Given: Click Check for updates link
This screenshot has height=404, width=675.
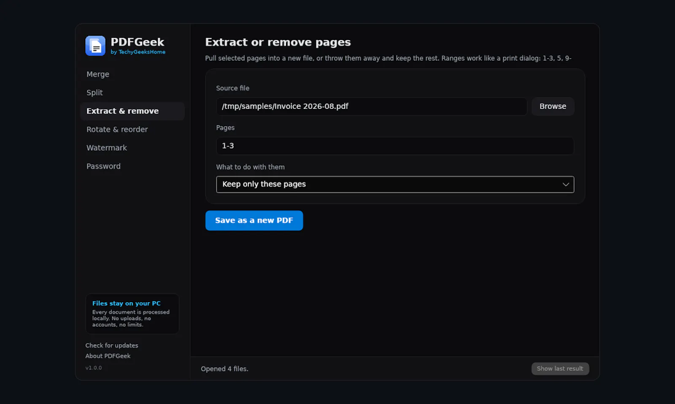Looking at the screenshot, I should click(112, 345).
